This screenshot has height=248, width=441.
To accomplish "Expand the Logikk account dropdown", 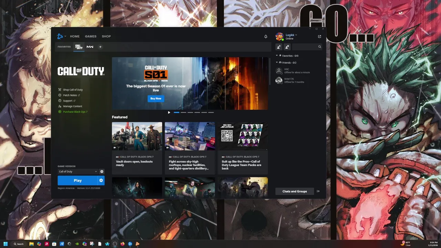I will tap(296, 35).
